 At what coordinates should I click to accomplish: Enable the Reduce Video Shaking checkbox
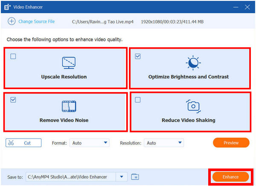(138, 100)
